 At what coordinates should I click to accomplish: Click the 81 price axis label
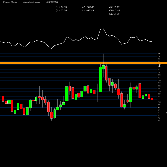tap(159, 115)
